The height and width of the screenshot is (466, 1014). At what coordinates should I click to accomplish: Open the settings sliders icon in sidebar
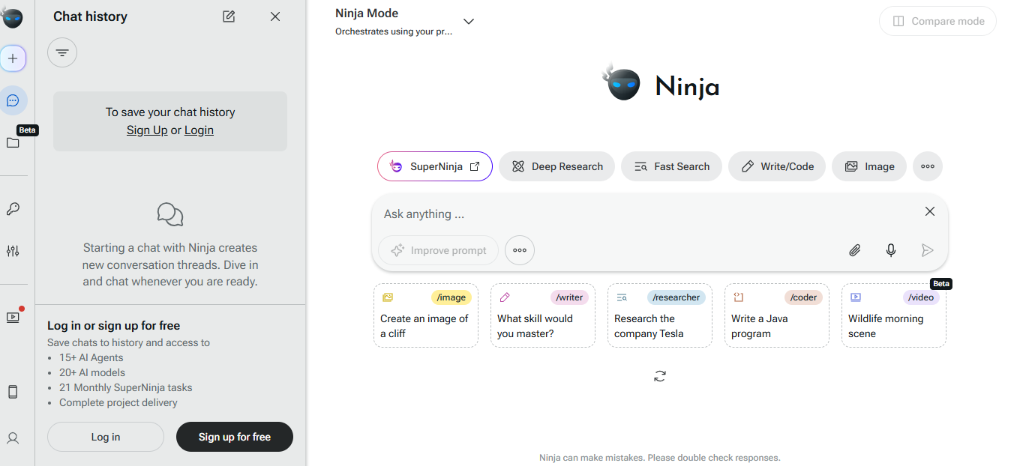13,251
